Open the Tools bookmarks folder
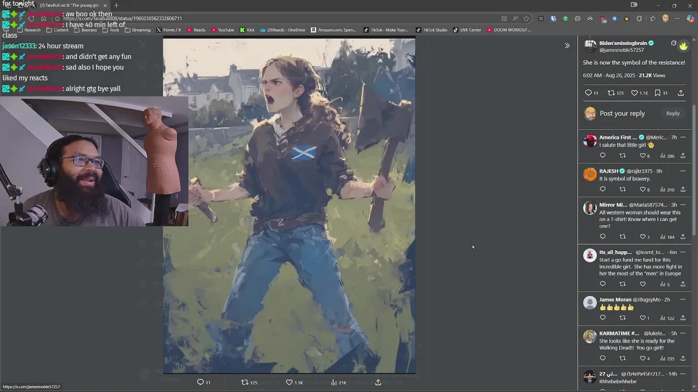Screen dimensions: 698x392 tap(111, 30)
